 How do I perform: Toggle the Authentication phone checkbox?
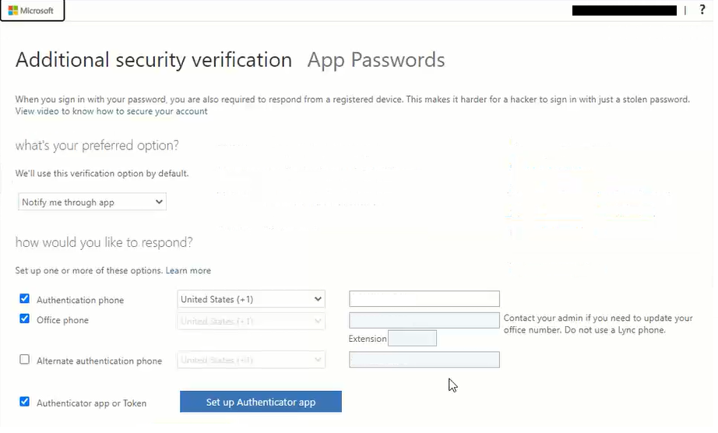click(x=25, y=299)
